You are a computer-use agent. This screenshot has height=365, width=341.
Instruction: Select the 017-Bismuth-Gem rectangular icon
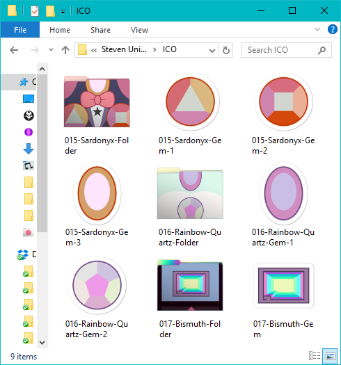(283, 285)
